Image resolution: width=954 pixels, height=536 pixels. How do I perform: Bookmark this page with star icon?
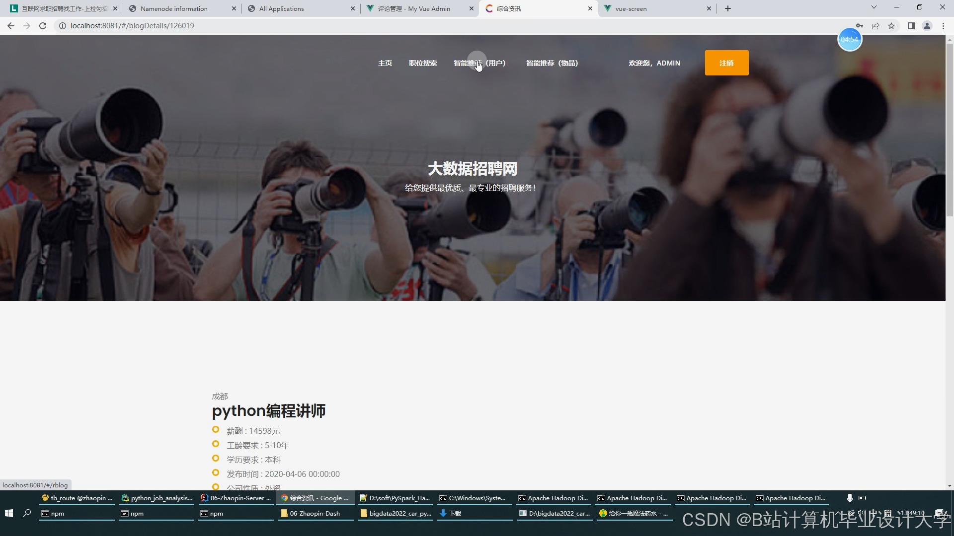[891, 26]
